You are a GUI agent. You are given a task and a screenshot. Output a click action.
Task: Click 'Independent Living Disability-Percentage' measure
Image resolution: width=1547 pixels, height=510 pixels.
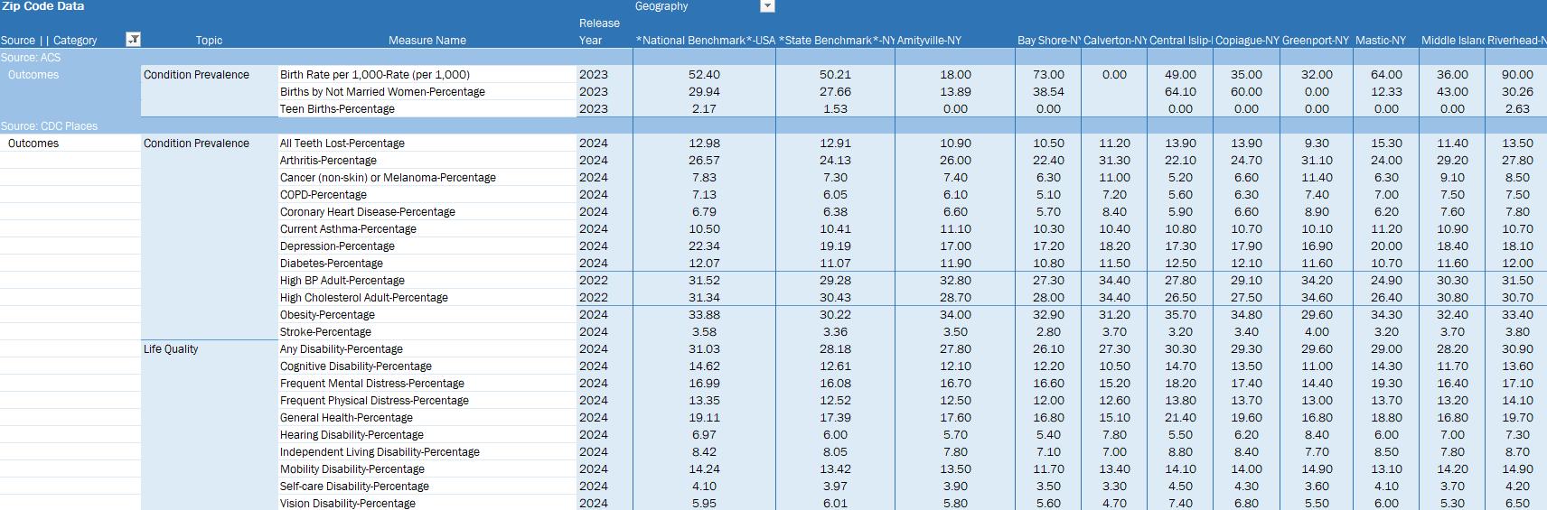pos(380,452)
